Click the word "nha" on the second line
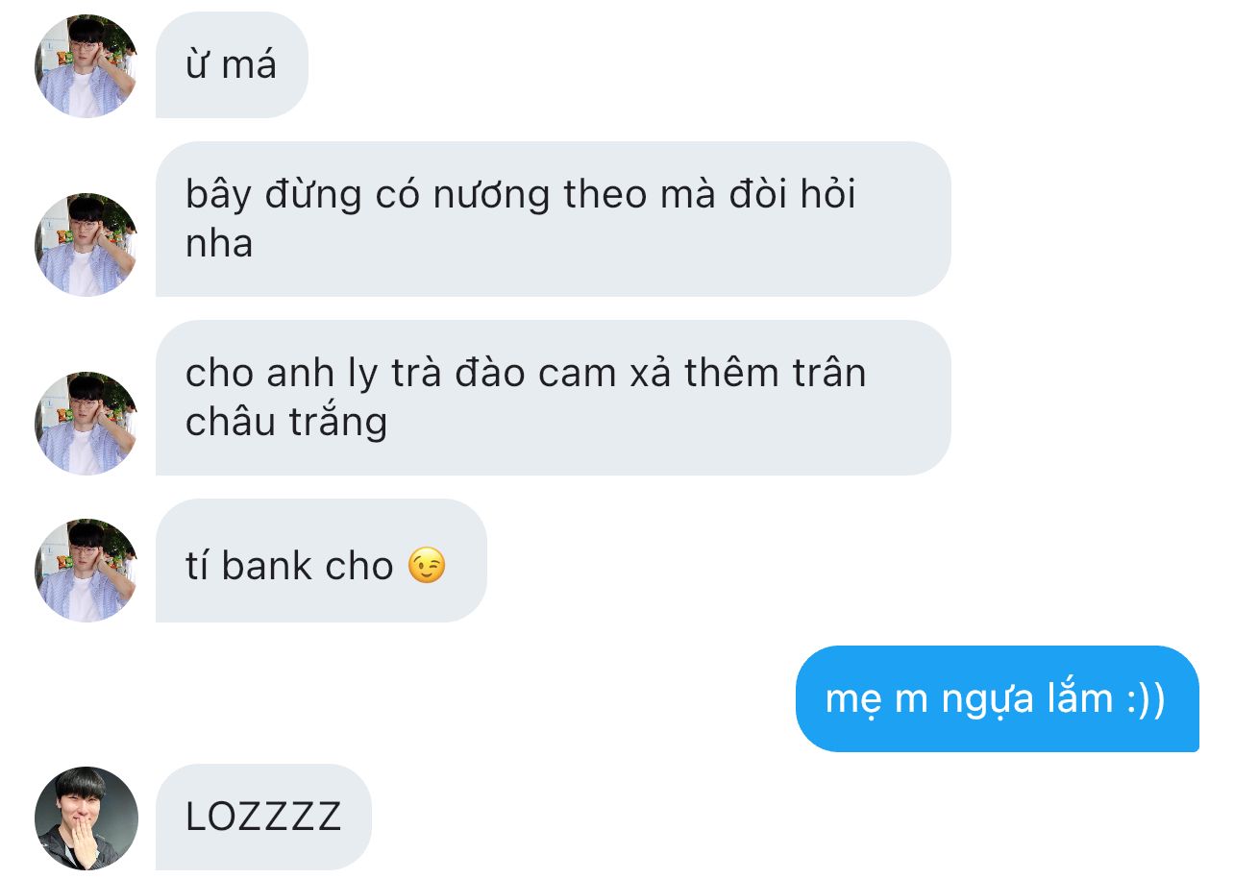This screenshot has height=879, width=1234. coord(219,244)
